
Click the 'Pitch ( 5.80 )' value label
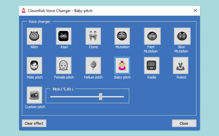tap(63, 89)
